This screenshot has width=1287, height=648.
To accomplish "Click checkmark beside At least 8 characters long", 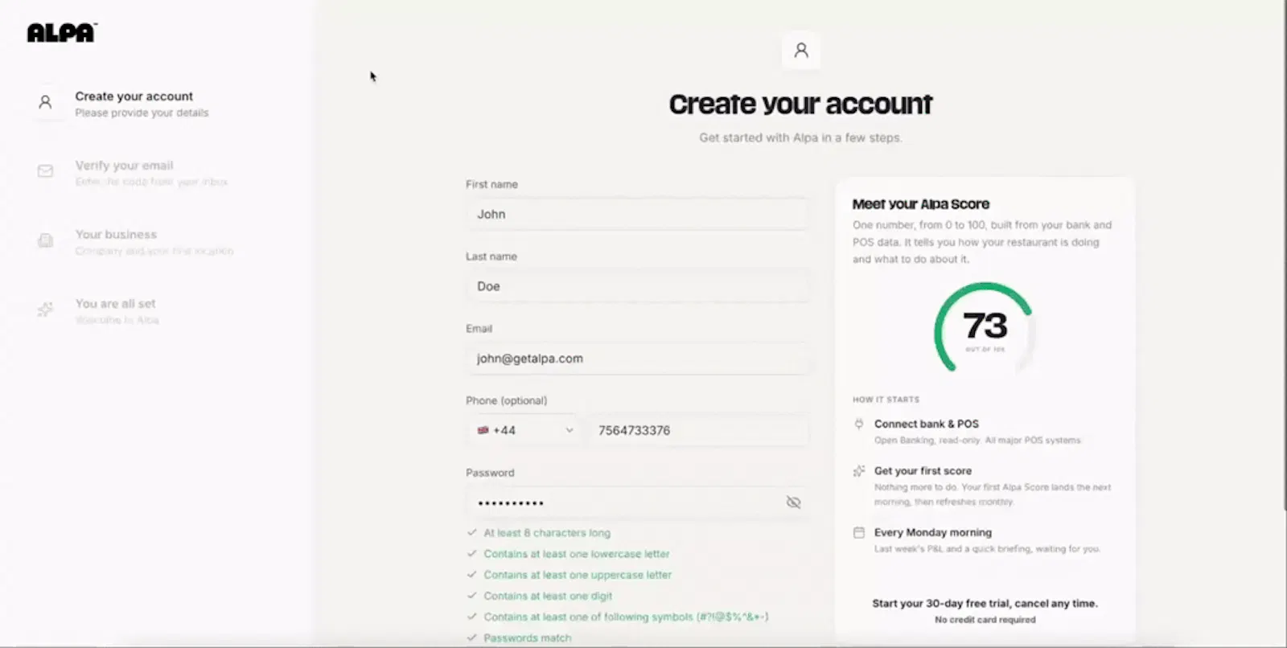I will 471,532.
